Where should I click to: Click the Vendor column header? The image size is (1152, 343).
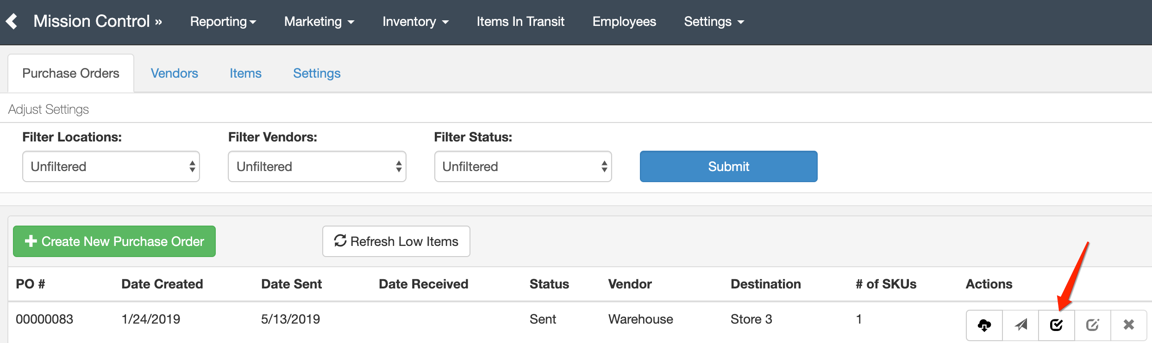pos(630,284)
